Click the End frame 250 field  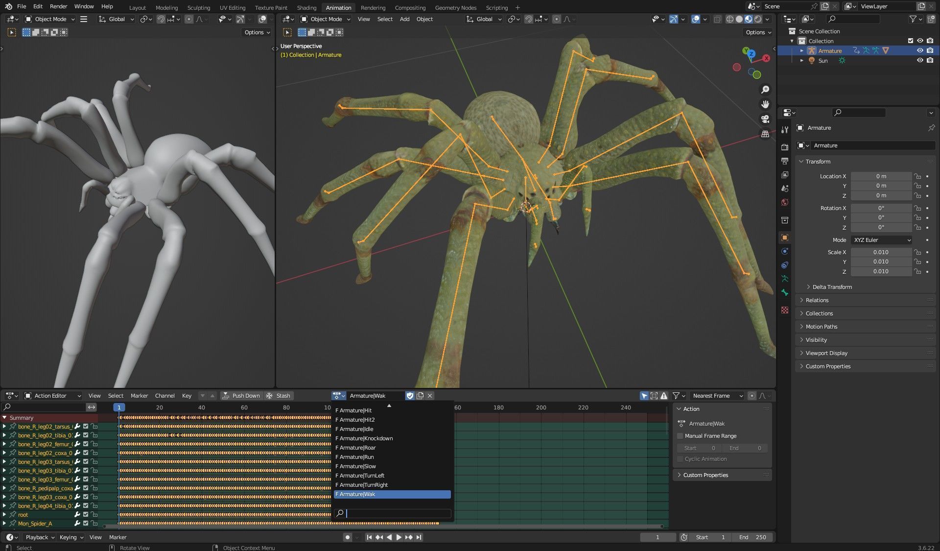point(752,537)
